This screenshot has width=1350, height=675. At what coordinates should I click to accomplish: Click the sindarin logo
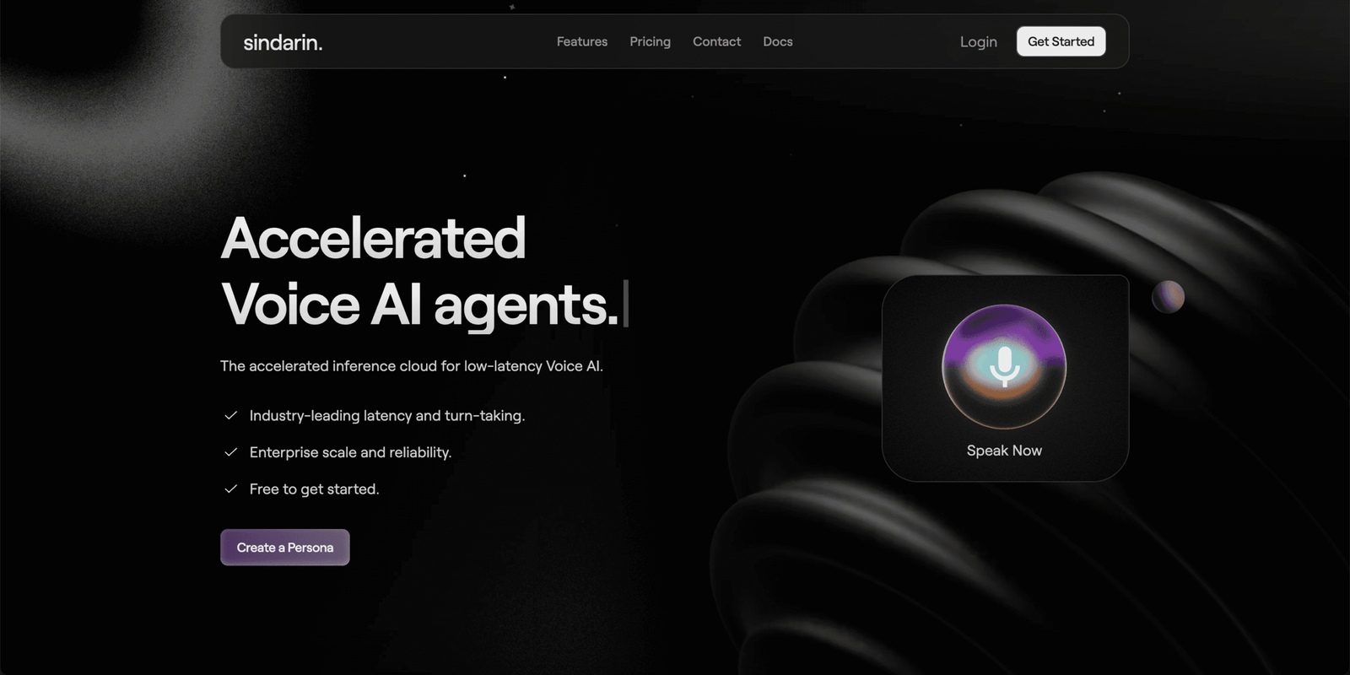tap(283, 42)
